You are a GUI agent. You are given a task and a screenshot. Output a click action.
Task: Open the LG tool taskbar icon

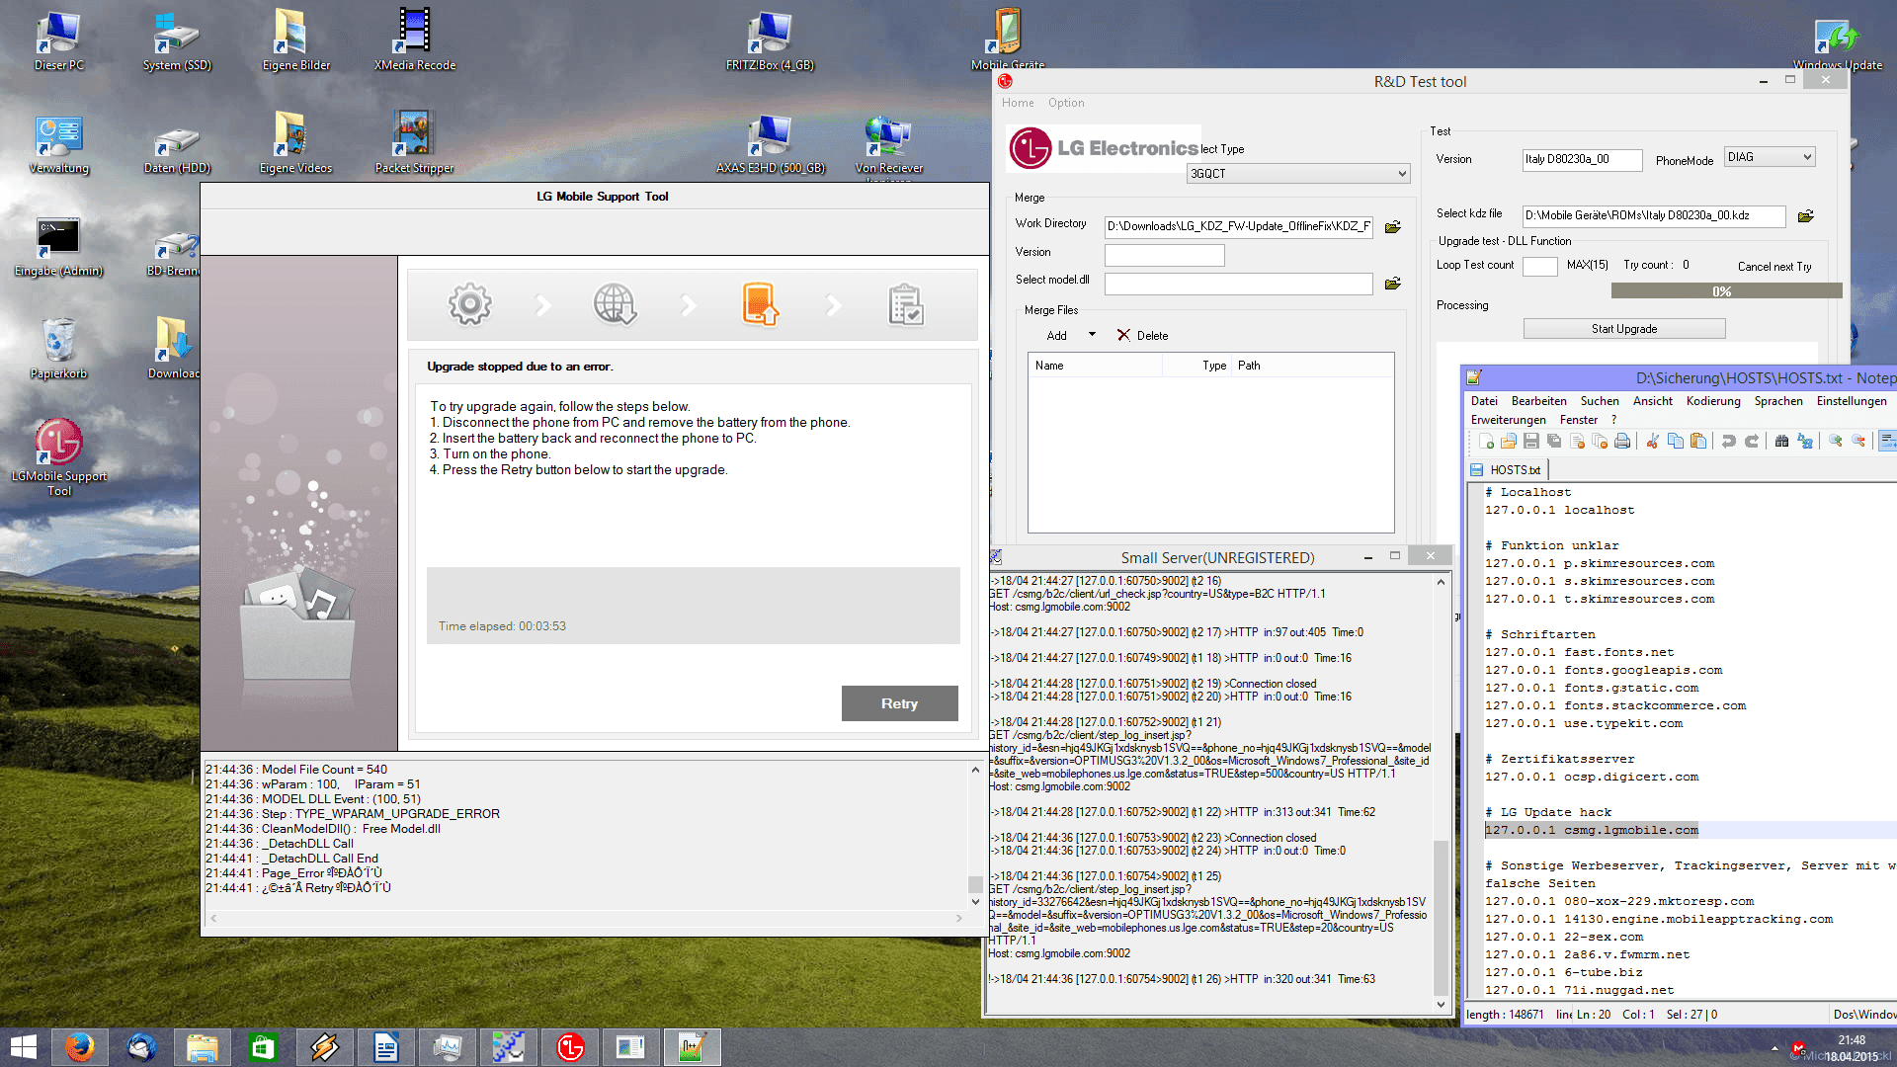(570, 1047)
